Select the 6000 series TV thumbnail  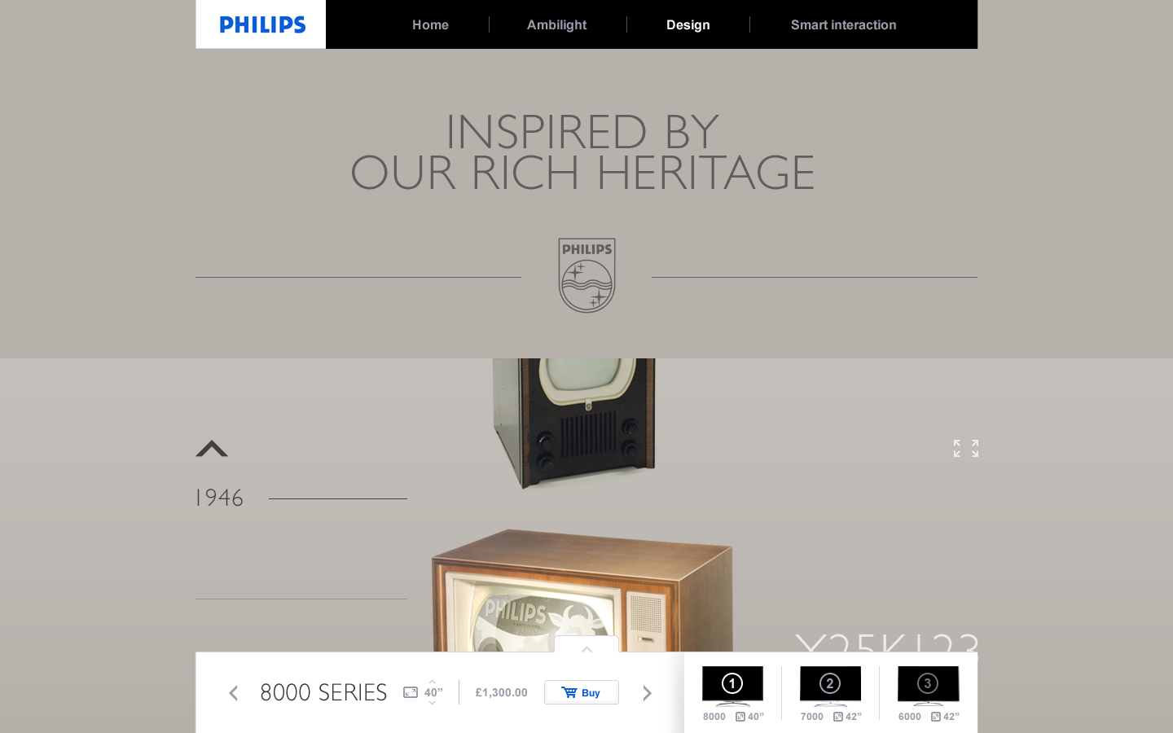pos(928,686)
